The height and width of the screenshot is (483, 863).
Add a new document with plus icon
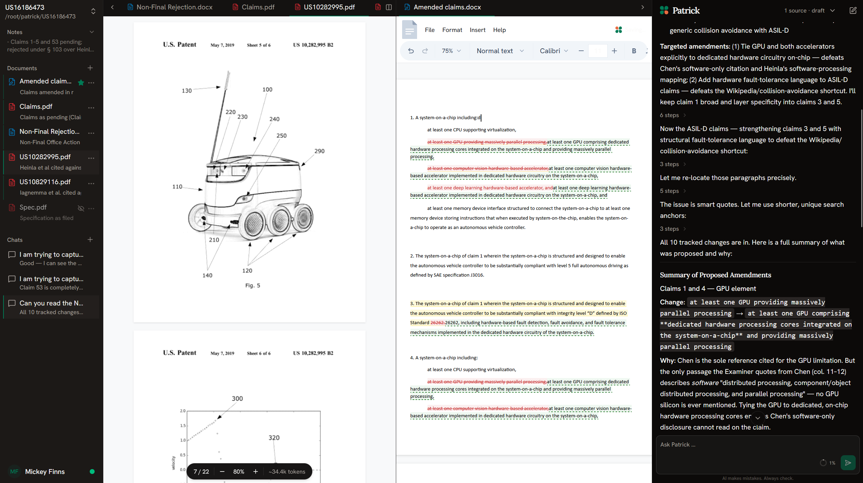90,68
